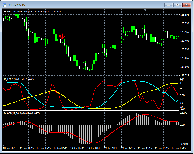Click the 127.735 price level label
194x154 pixels.
click(185, 75)
